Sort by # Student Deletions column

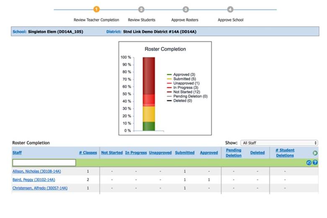coord(285,153)
